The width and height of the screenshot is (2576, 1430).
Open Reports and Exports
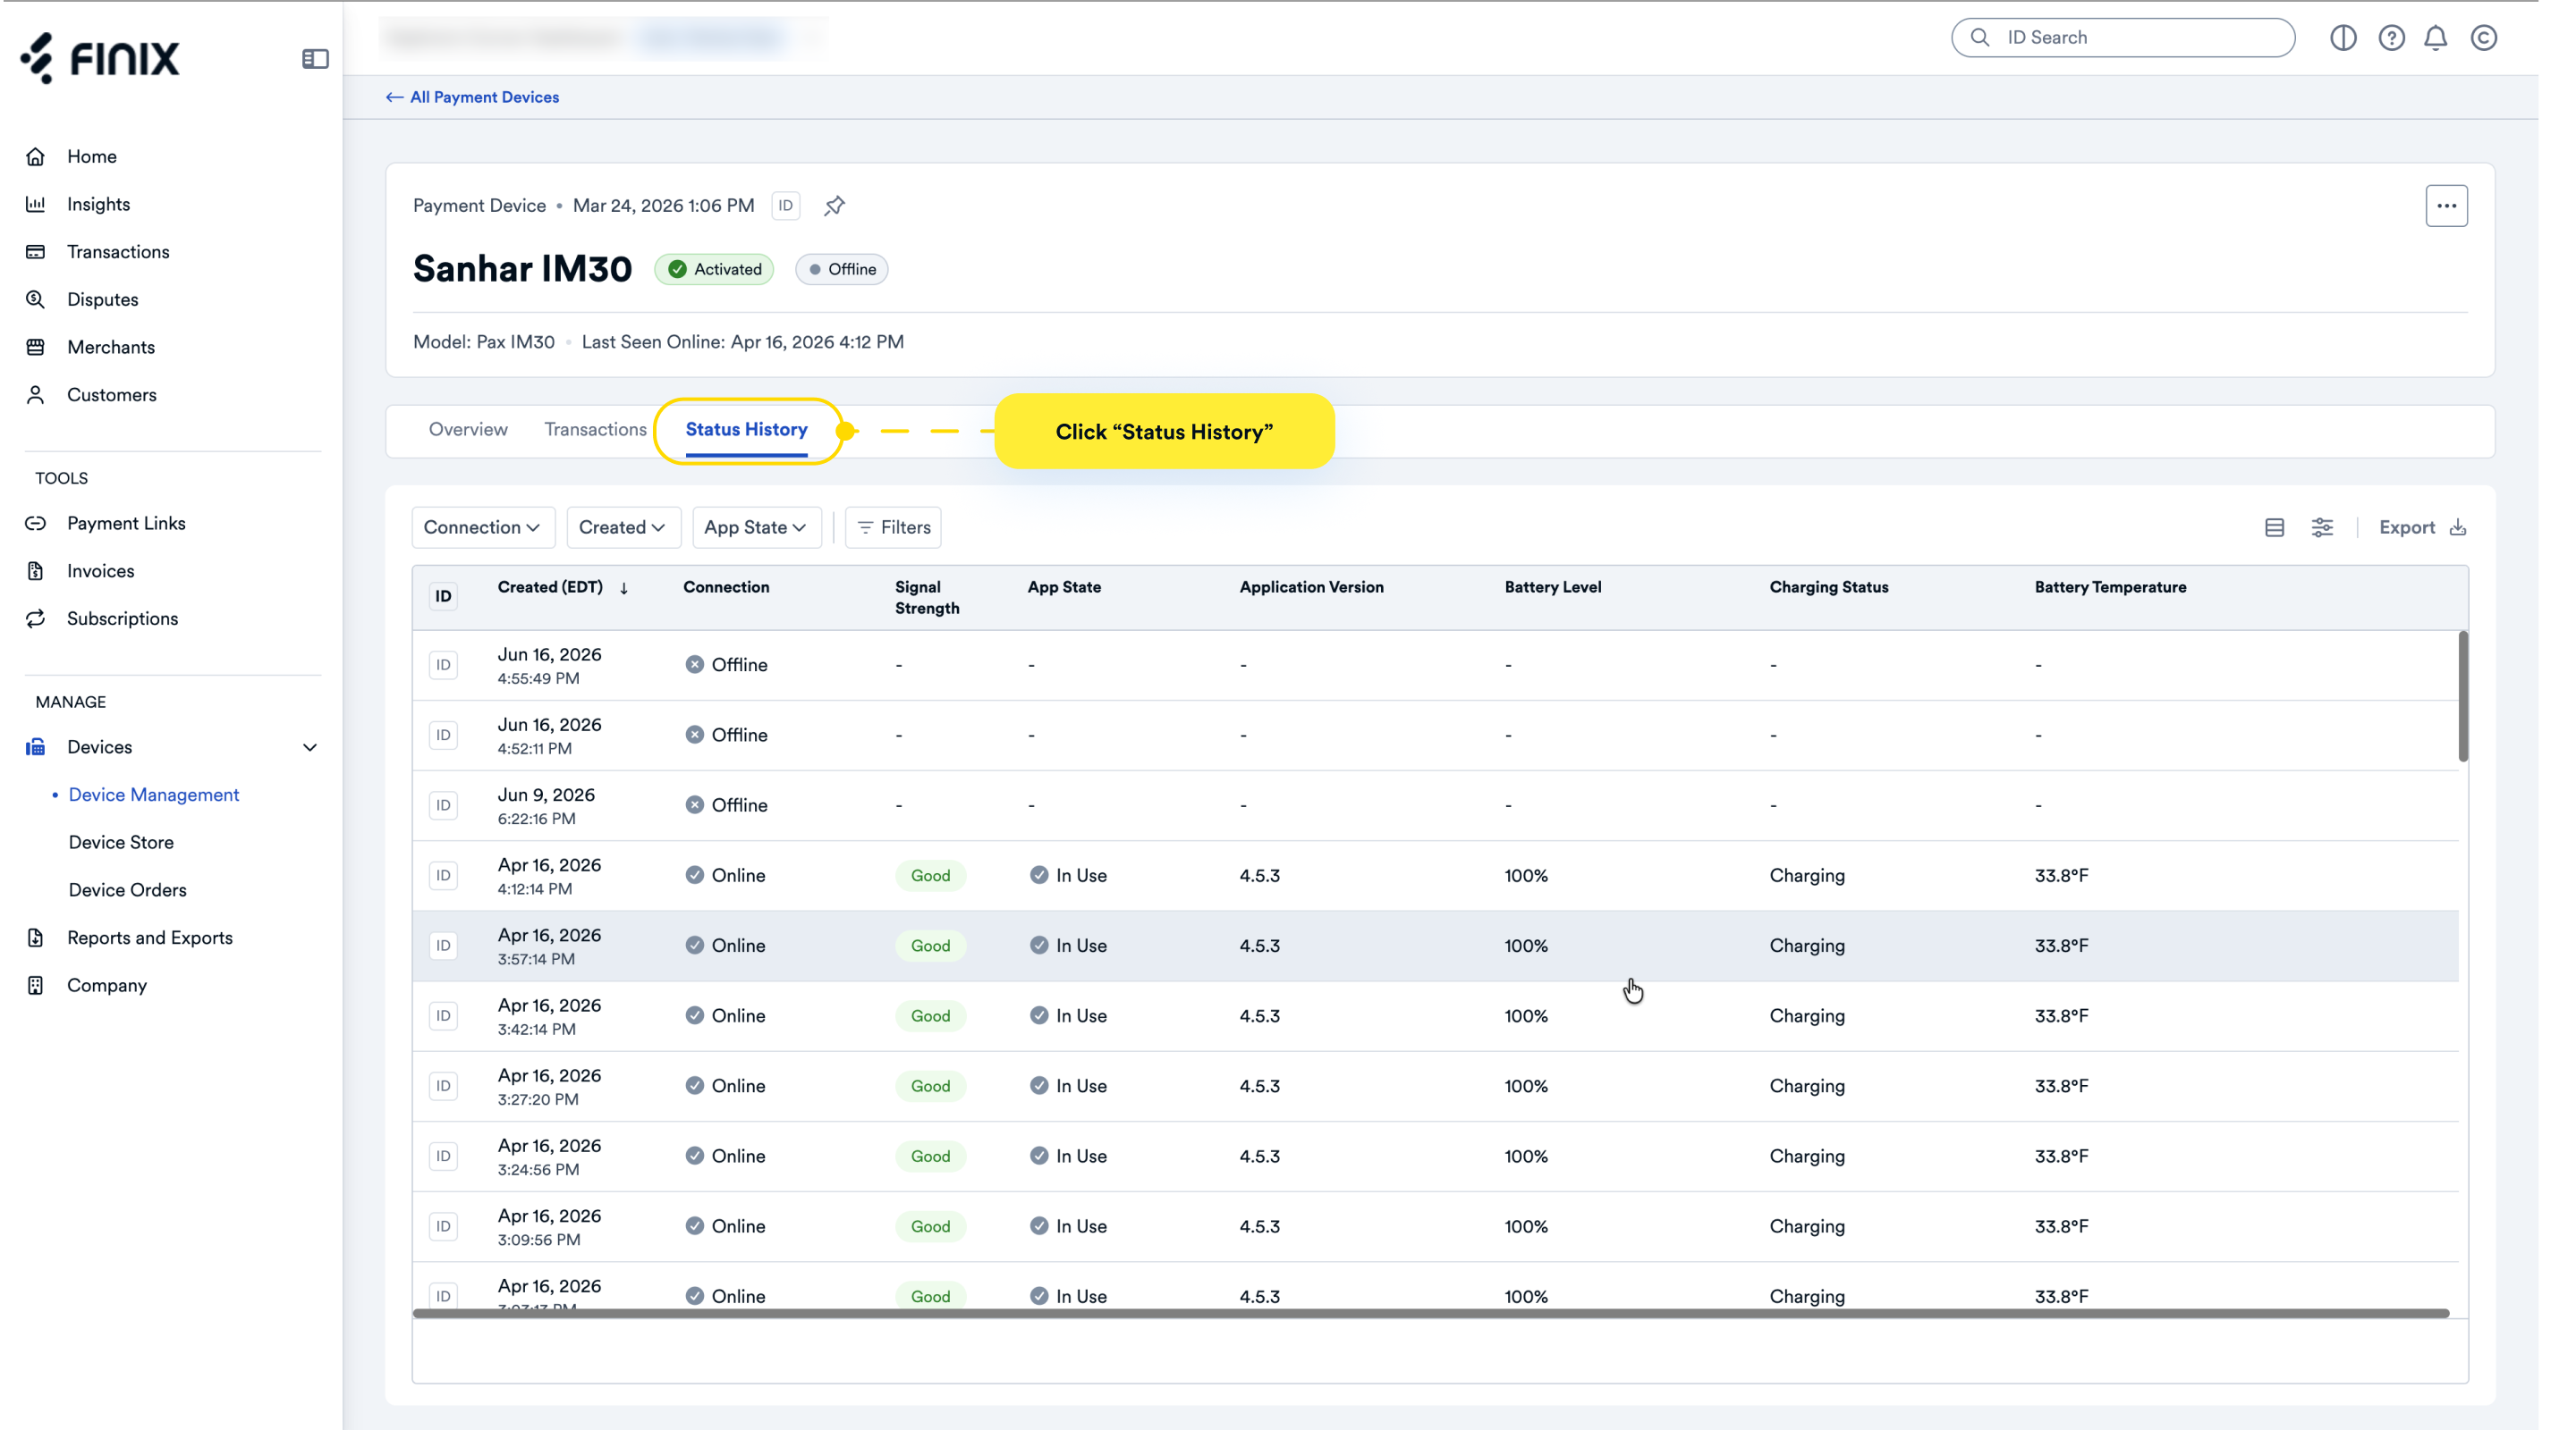tap(149, 938)
